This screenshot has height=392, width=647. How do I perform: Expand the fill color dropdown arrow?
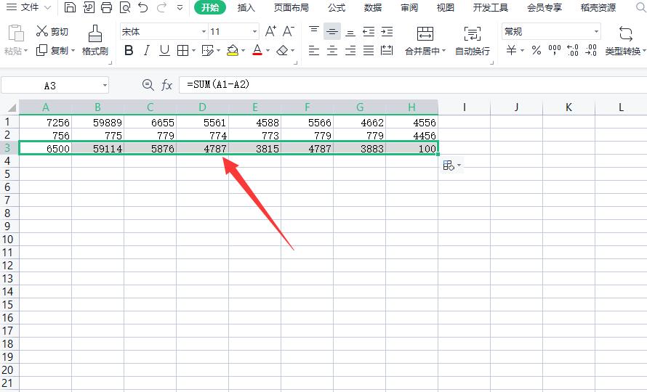[243, 51]
